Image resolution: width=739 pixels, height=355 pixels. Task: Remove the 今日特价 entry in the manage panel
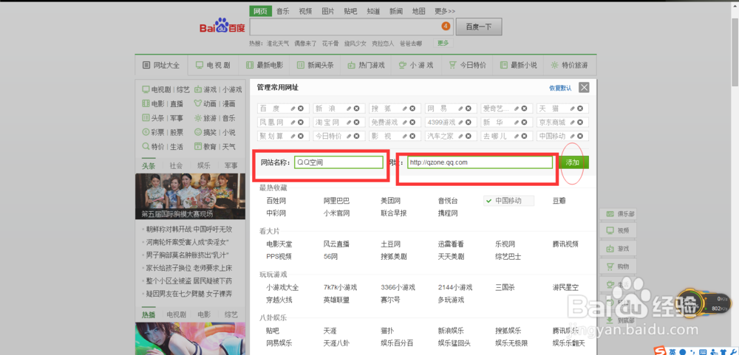(x=356, y=136)
